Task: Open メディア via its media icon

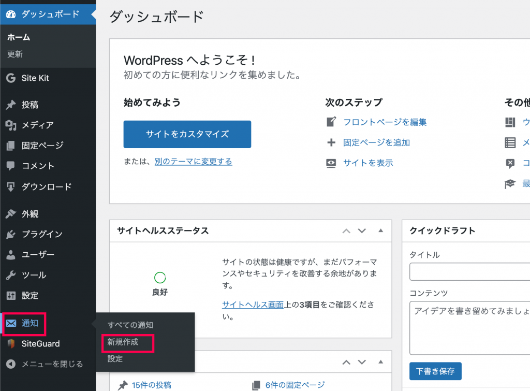Action: click(11, 125)
